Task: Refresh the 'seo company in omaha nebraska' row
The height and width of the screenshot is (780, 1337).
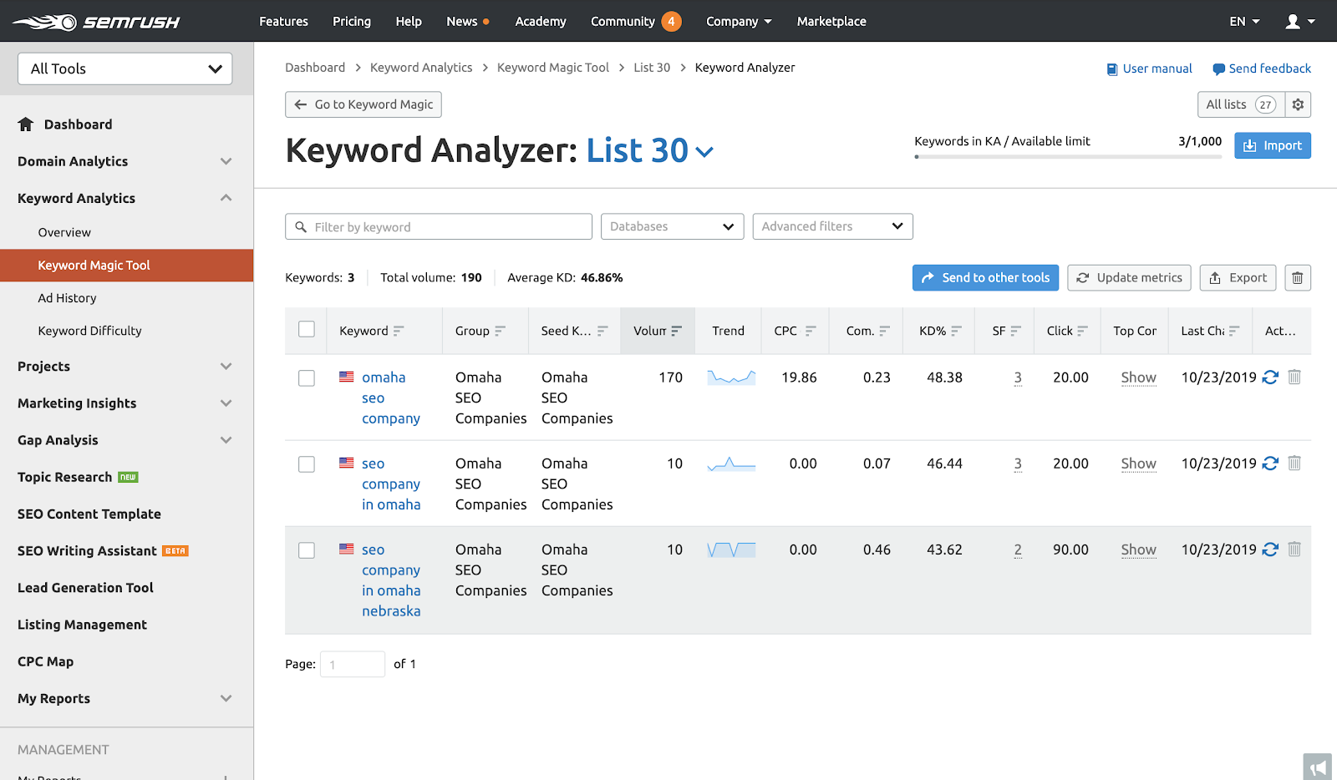Action: coord(1270,550)
